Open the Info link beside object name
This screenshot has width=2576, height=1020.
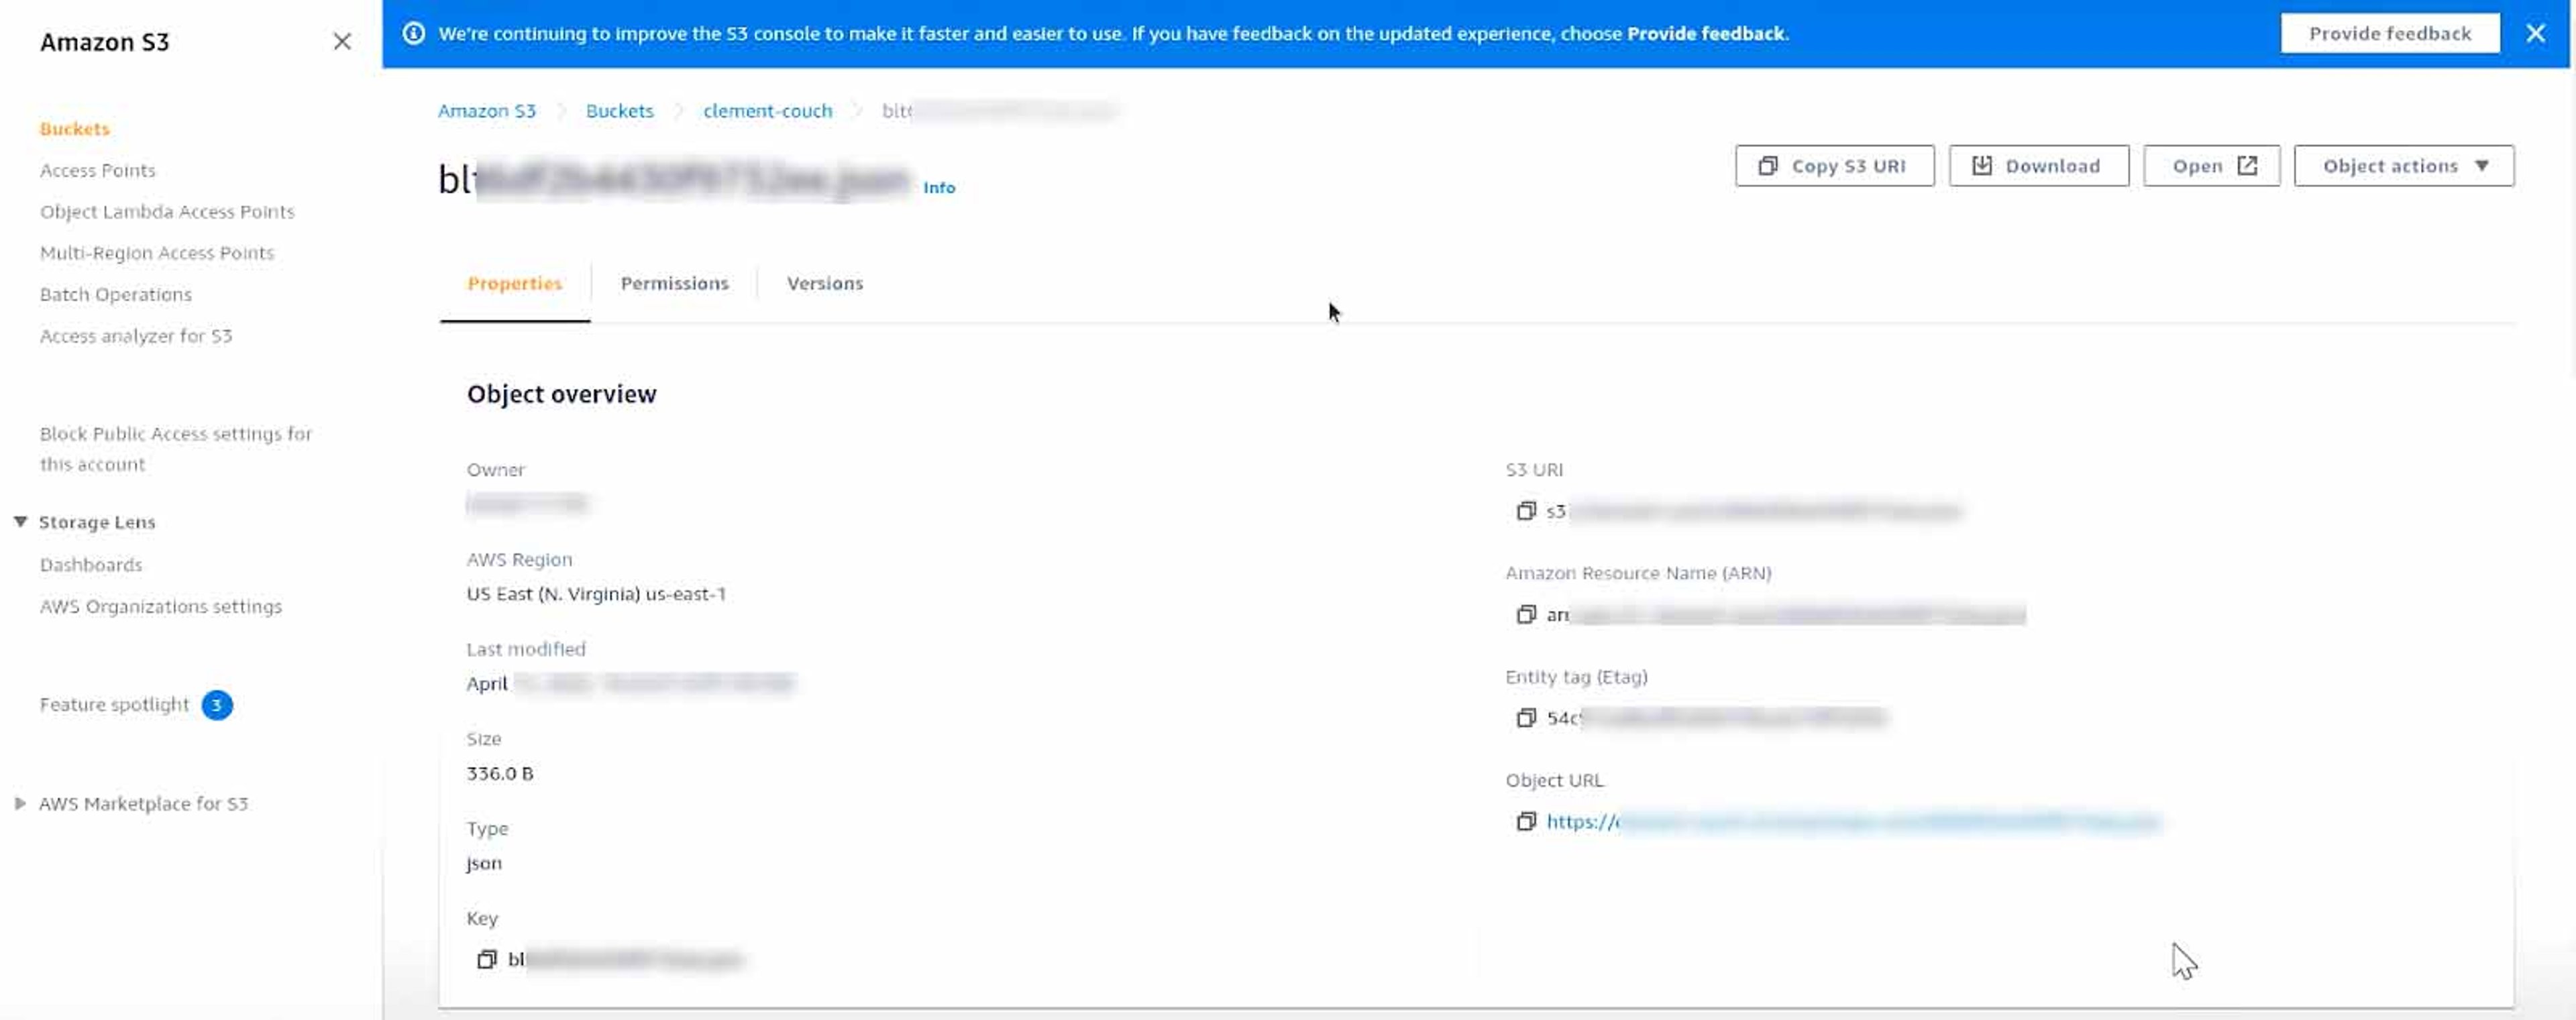tap(938, 187)
